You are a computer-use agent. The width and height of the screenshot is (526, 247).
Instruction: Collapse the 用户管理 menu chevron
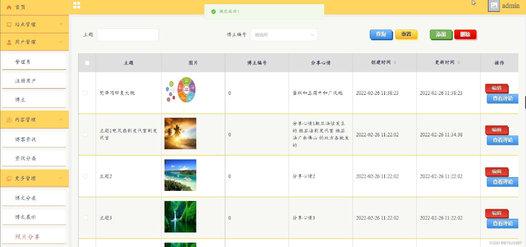pos(61,42)
